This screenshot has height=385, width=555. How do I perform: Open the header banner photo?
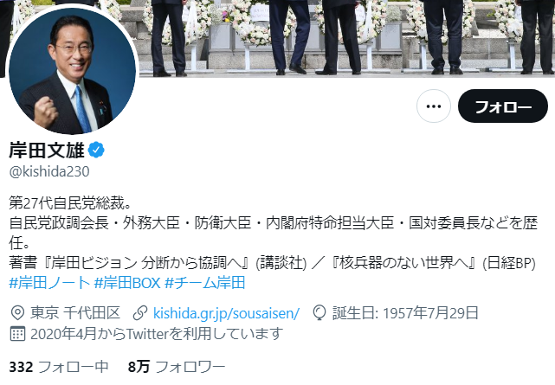pos(347,37)
